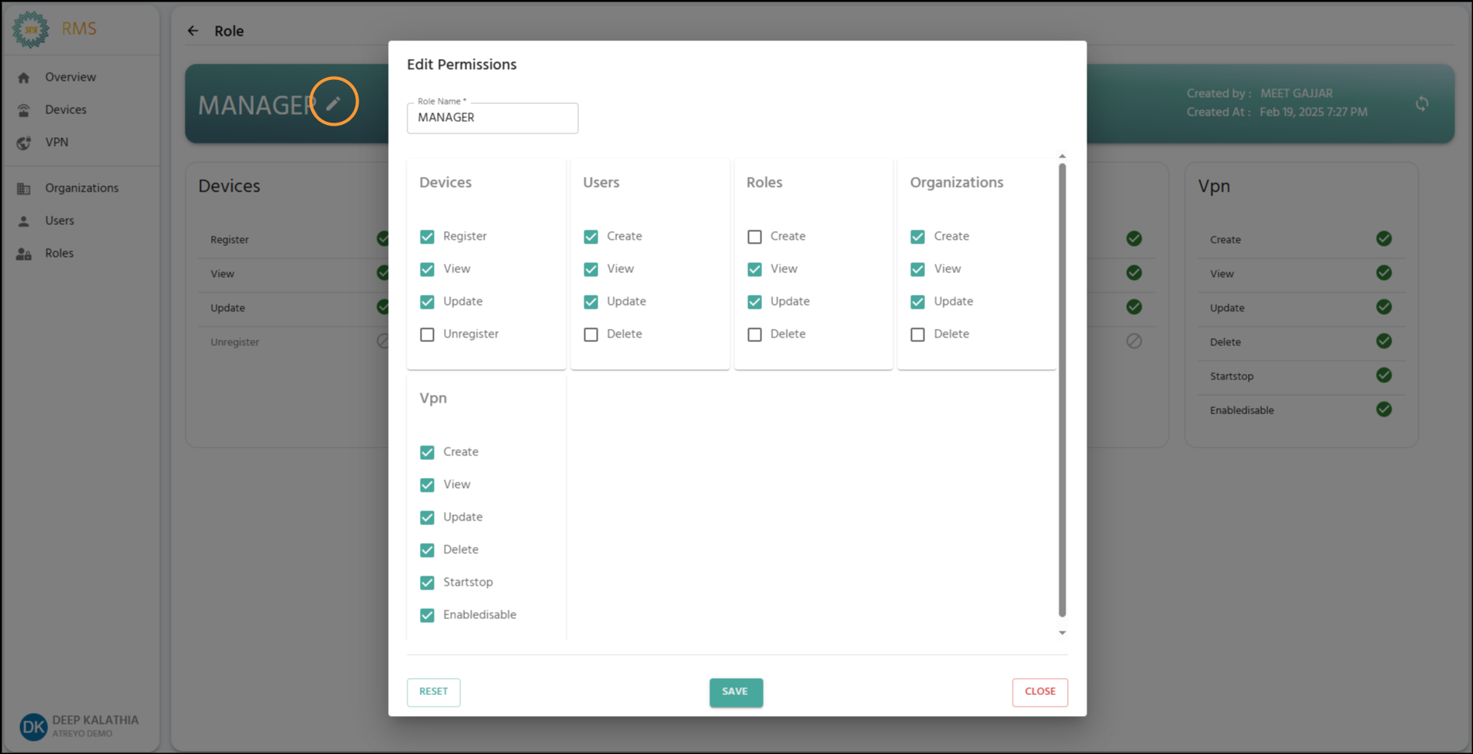Click the refresh icon in role header
1473x754 pixels.
(x=1421, y=104)
